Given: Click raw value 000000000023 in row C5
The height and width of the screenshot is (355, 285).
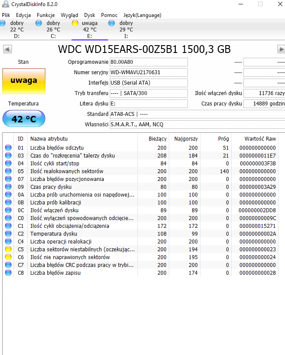Looking at the screenshot, I should (x=258, y=249).
